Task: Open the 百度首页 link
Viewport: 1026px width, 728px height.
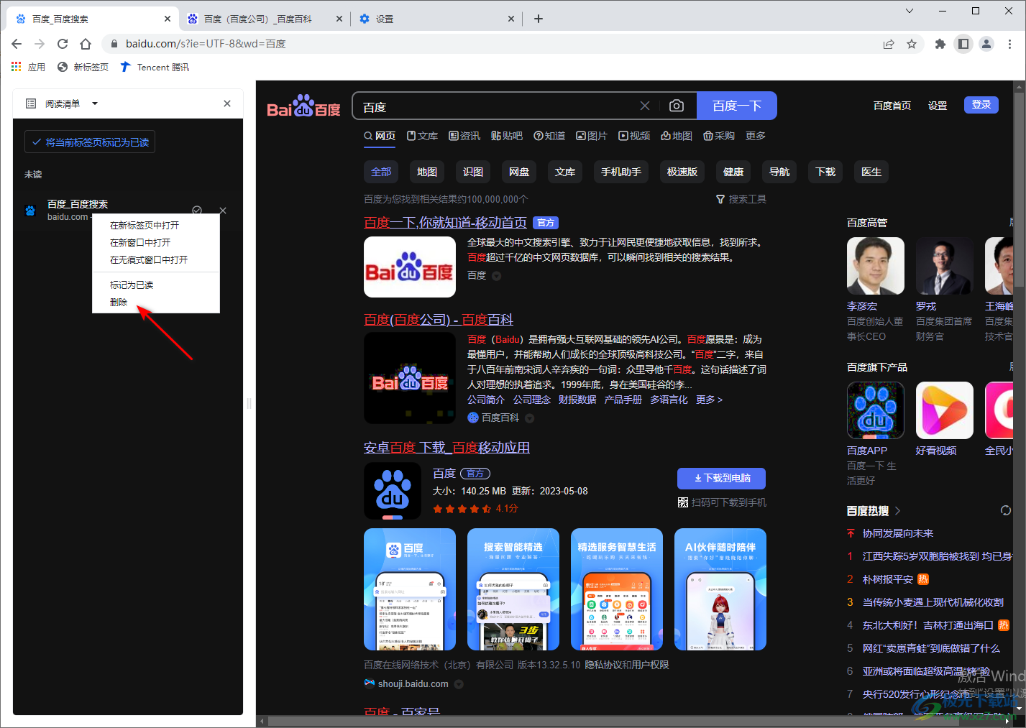Action: (x=892, y=106)
